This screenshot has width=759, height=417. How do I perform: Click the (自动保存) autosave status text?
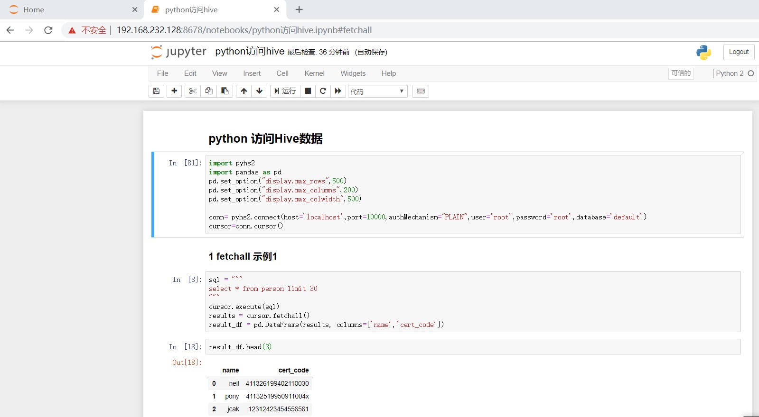[371, 52]
